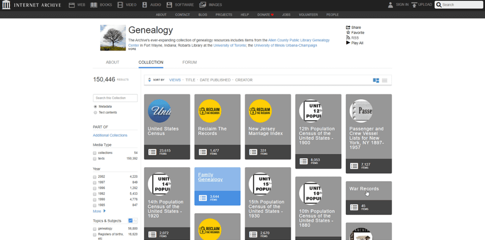Viewport: 485px width, 240px height.
Task: Check Registers of births topic filter
Action: 95,235
